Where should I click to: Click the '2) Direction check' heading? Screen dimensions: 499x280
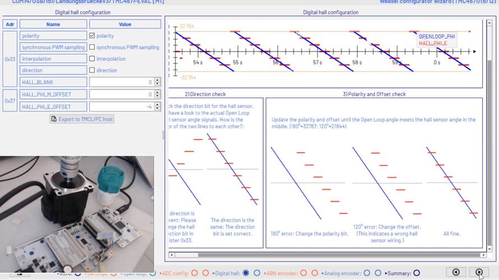coord(205,94)
